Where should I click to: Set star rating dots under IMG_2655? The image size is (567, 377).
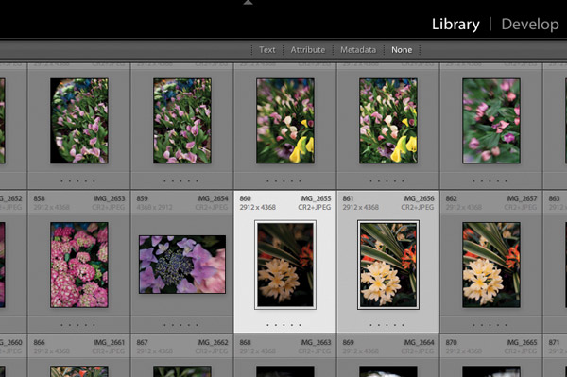pos(283,325)
